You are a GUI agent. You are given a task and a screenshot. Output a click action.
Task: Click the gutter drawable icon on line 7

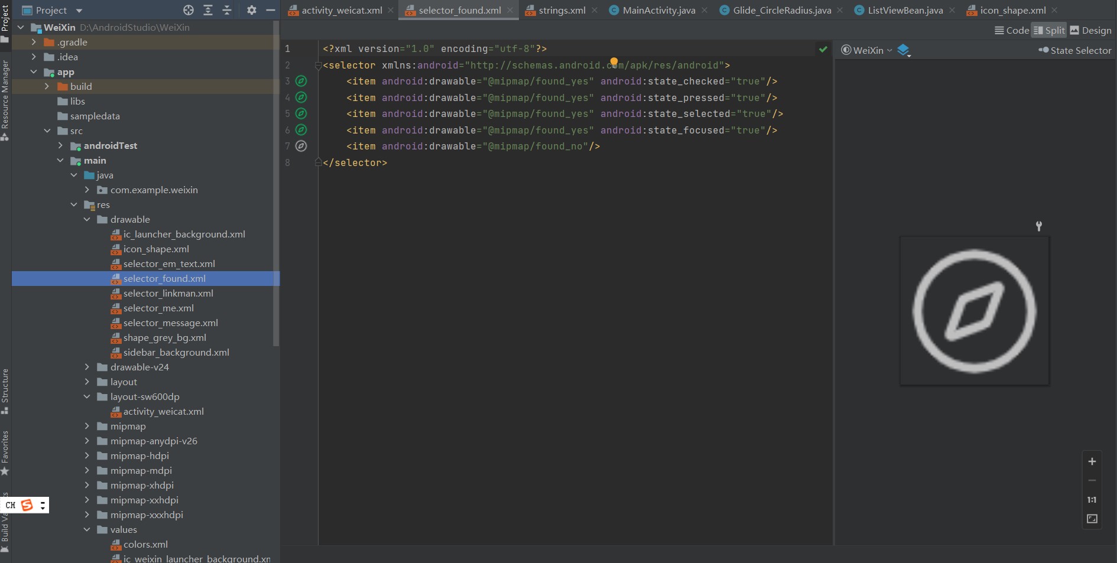[301, 146]
